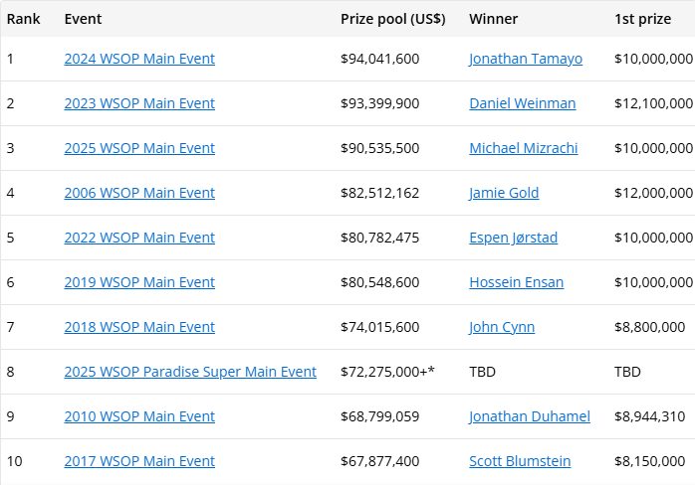Click the 2025 WSOP Main Event link
Screen dimensions: 695x485
click(x=139, y=148)
